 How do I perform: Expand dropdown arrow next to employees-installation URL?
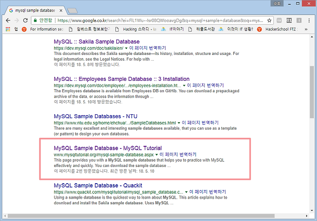(x=184, y=86)
